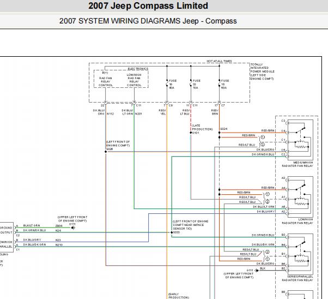
Task: Click splice label 'S024'
Action: coord(223,129)
